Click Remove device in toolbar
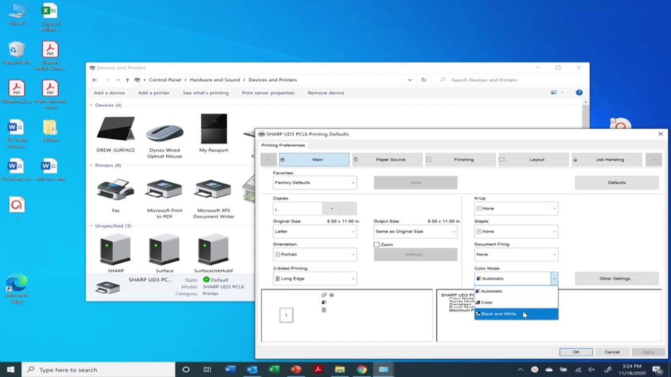The image size is (671, 377). (326, 93)
